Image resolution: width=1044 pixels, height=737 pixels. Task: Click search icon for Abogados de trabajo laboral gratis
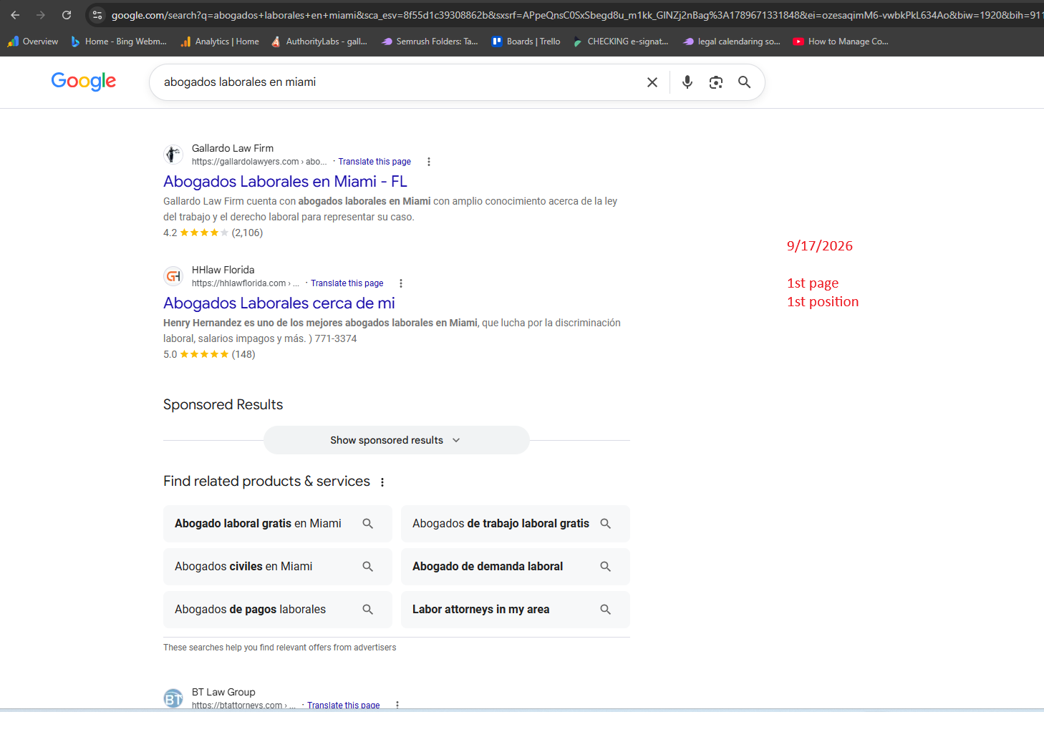(606, 524)
